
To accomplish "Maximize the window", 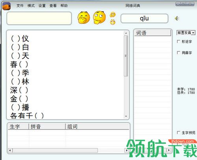I will click(184, 4).
